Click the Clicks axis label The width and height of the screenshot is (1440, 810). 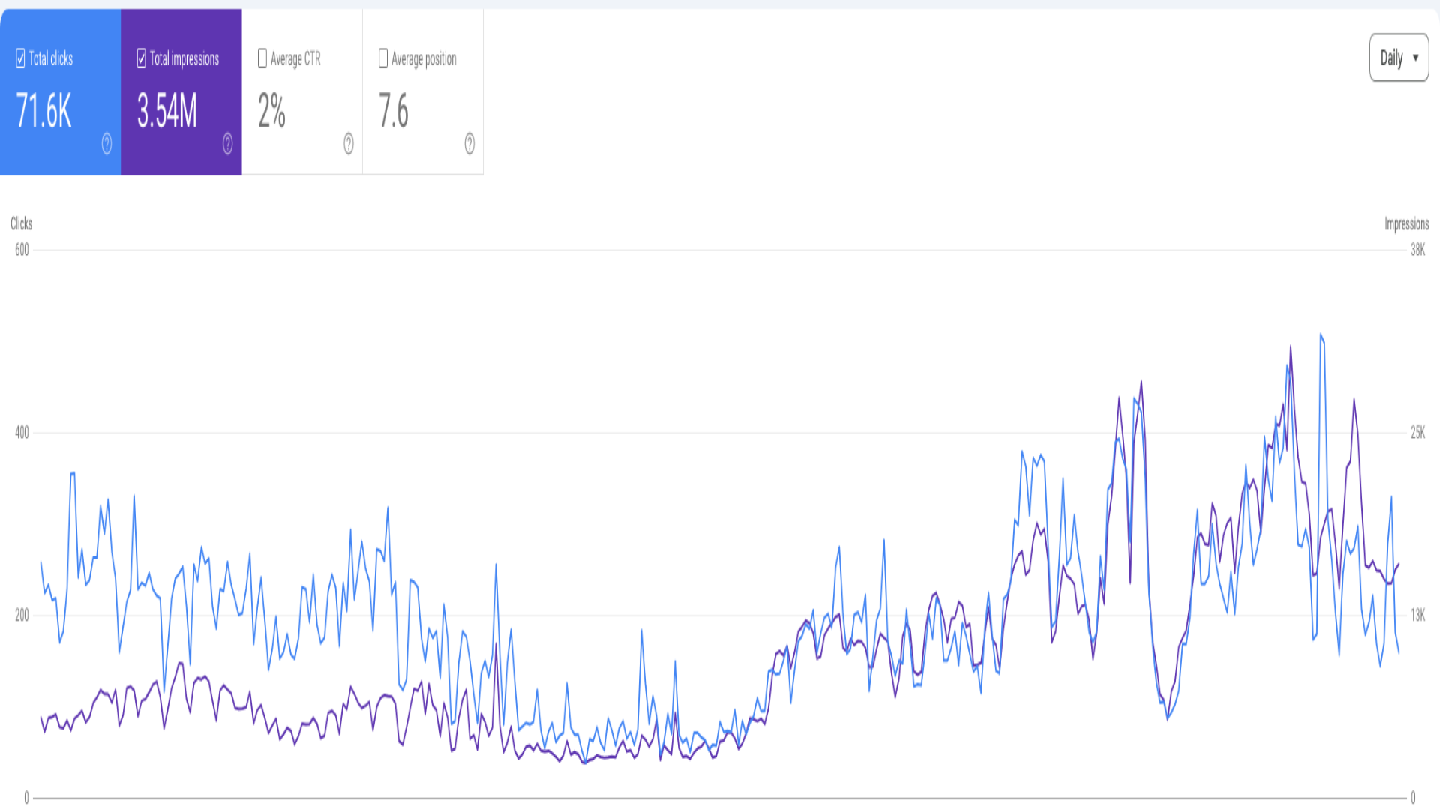click(x=21, y=223)
